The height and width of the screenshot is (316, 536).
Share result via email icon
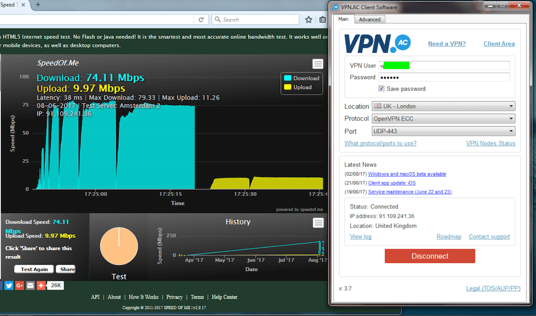(30, 285)
